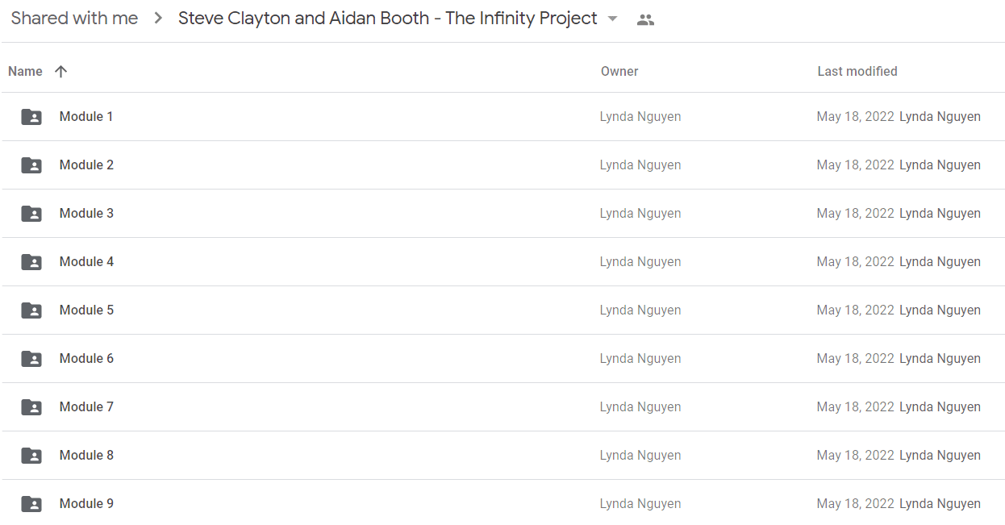1005x525 pixels.
Task: Select the Module 2 folder row
Action: (503, 165)
